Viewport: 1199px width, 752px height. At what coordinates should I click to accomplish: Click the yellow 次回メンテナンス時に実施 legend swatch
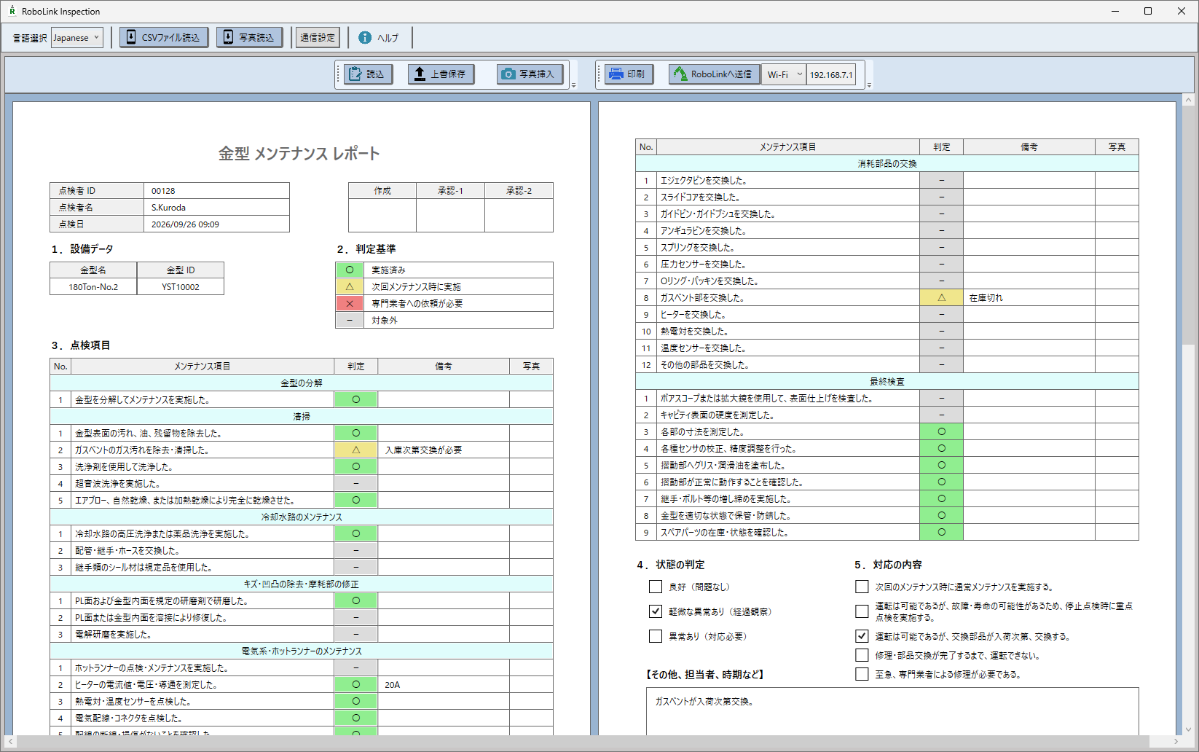(x=350, y=286)
